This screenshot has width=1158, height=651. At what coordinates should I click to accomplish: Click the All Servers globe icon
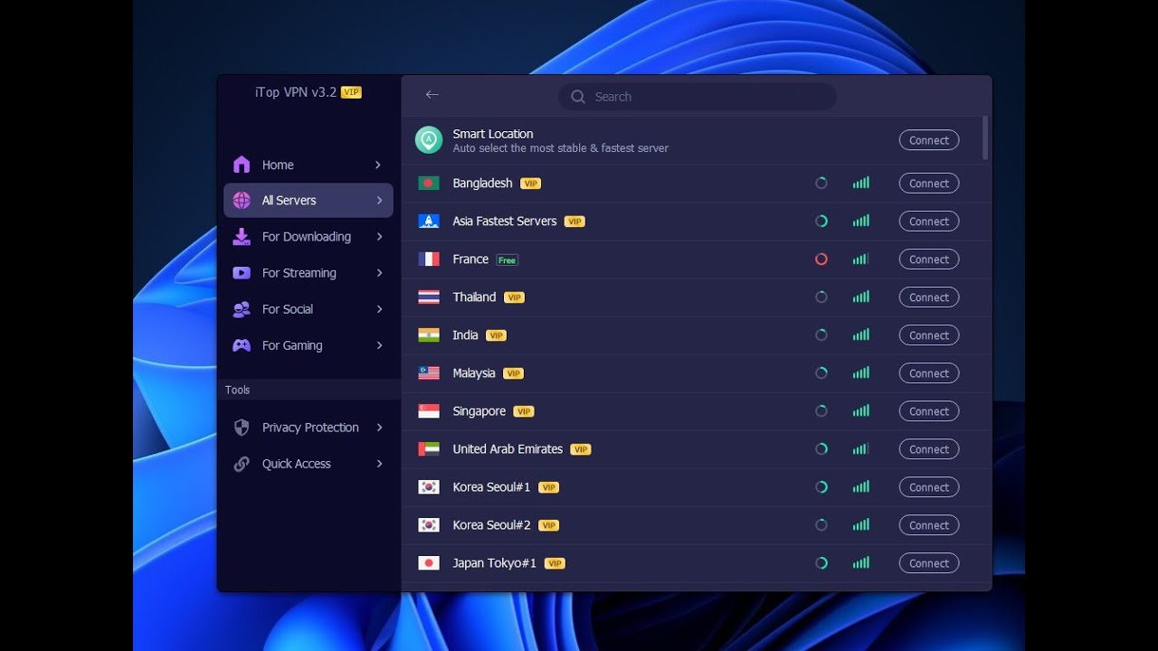coord(242,201)
